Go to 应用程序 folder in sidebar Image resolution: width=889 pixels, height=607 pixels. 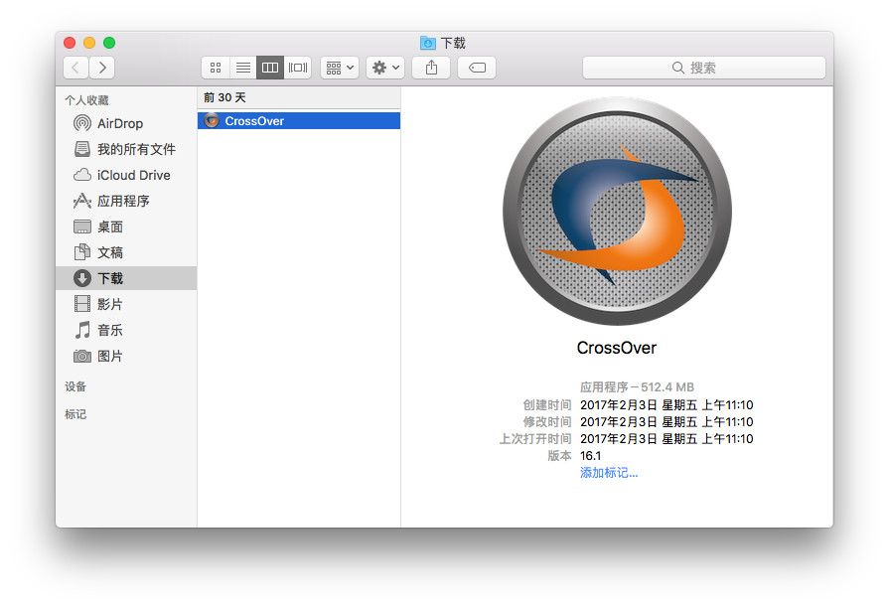tap(122, 201)
